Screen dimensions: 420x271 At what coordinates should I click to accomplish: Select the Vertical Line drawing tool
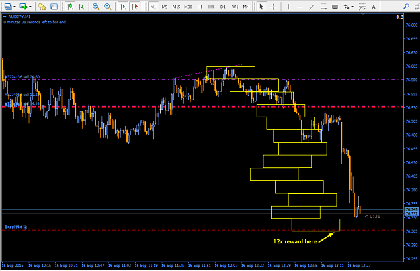tap(288, 7)
